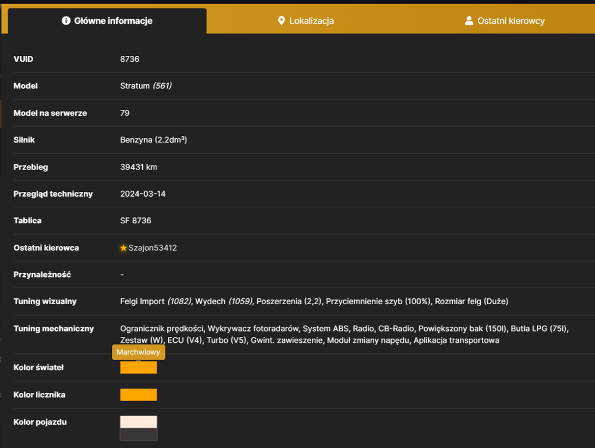Click Felgi Import (1082) tuning entry
This screenshot has width=595, height=448.
156,301
